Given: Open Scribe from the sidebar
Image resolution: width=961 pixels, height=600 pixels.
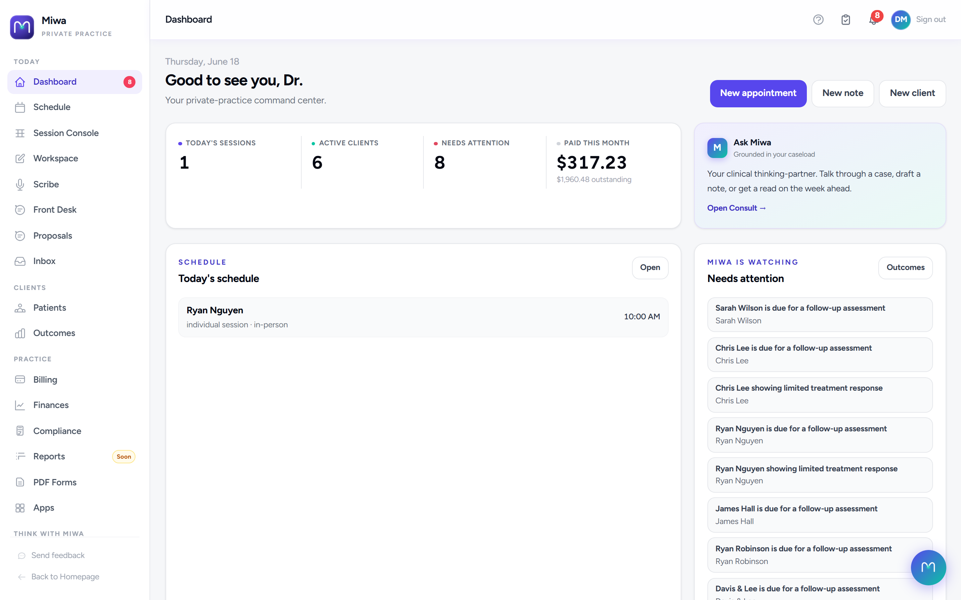Looking at the screenshot, I should 75,185.
